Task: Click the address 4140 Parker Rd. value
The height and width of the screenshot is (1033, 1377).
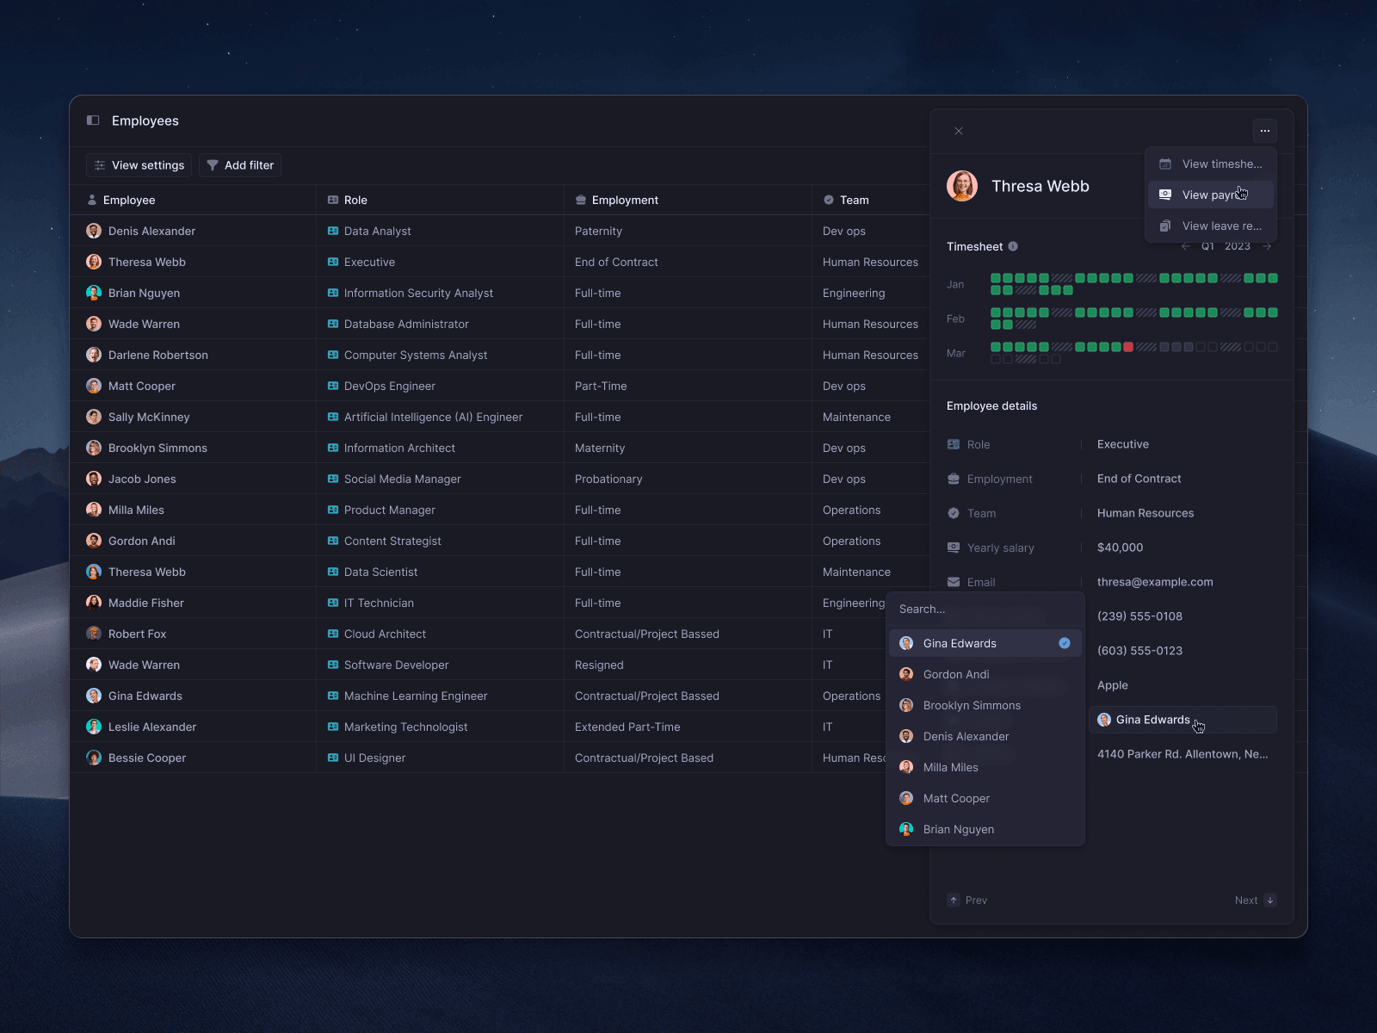Action: point(1182,754)
